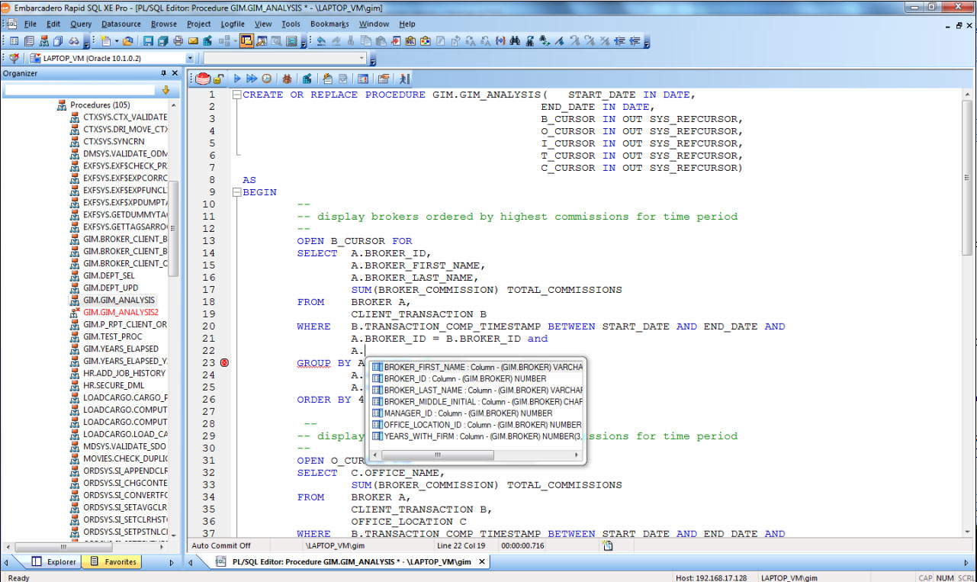Click the binoculars Find icon in edit toolbar
Viewport: 977px width, 582px height.
515,41
